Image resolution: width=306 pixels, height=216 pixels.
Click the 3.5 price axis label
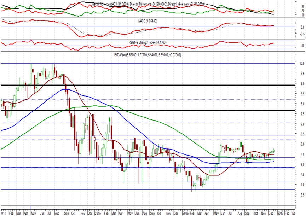(x=302, y=195)
